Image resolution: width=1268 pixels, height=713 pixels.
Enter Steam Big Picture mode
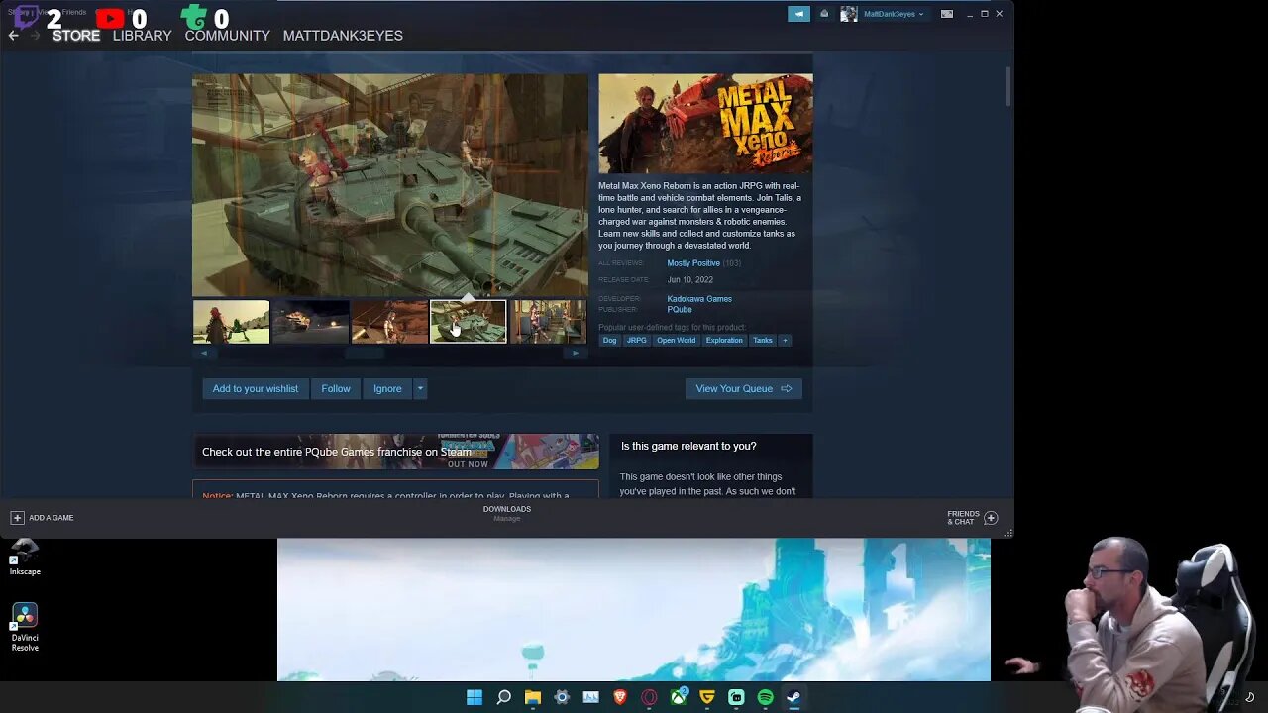(x=947, y=14)
